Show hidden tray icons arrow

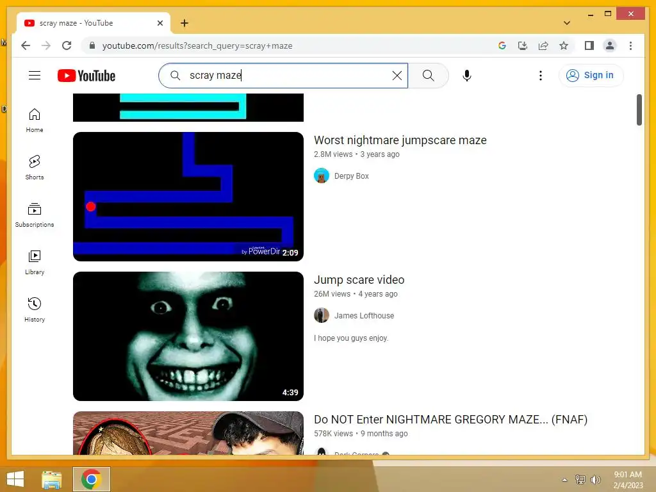564,480
